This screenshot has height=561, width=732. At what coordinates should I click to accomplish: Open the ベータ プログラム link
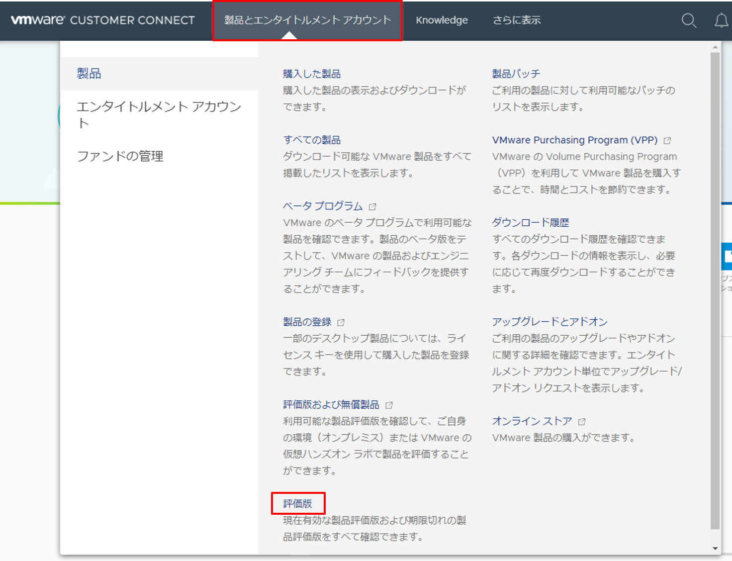click(323, 206)
